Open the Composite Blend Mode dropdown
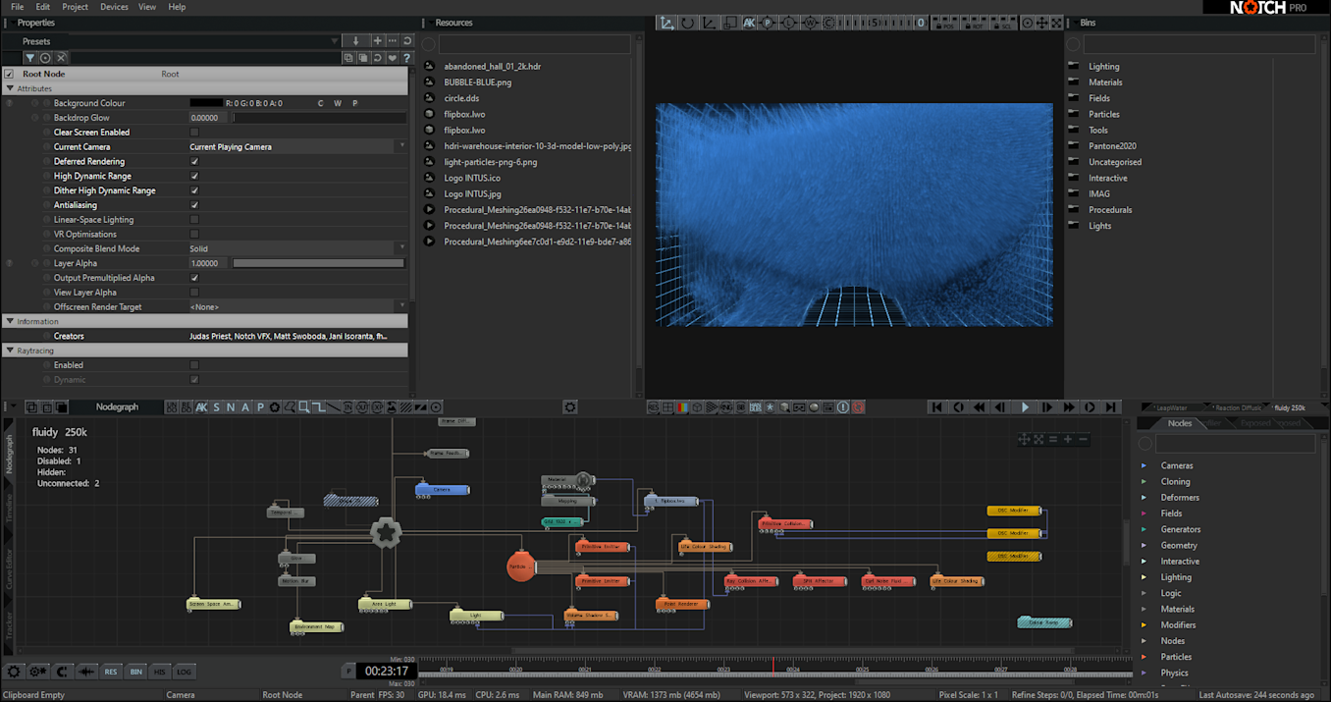This screenshot has width=1331, height=702. click(x=296, y=249)
